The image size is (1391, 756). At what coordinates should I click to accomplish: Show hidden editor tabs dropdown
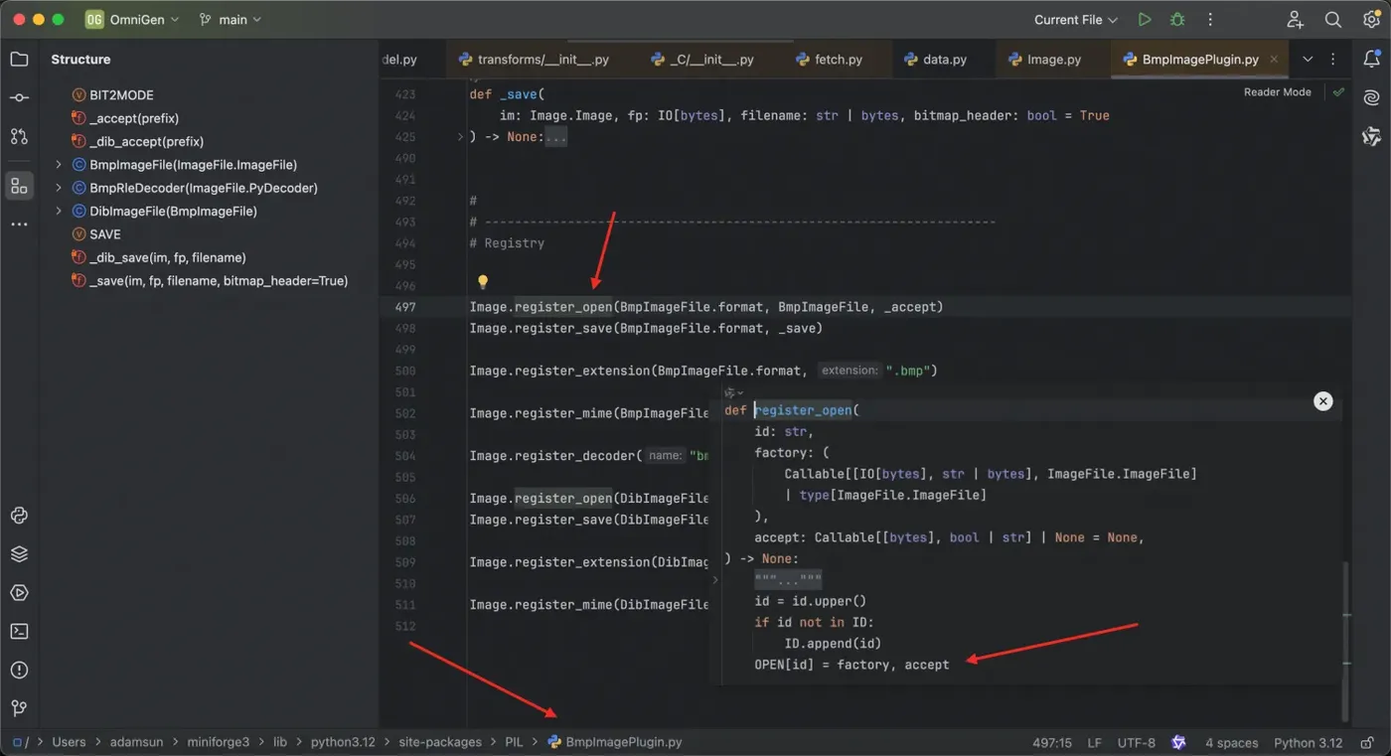(x=1308, y=60)
